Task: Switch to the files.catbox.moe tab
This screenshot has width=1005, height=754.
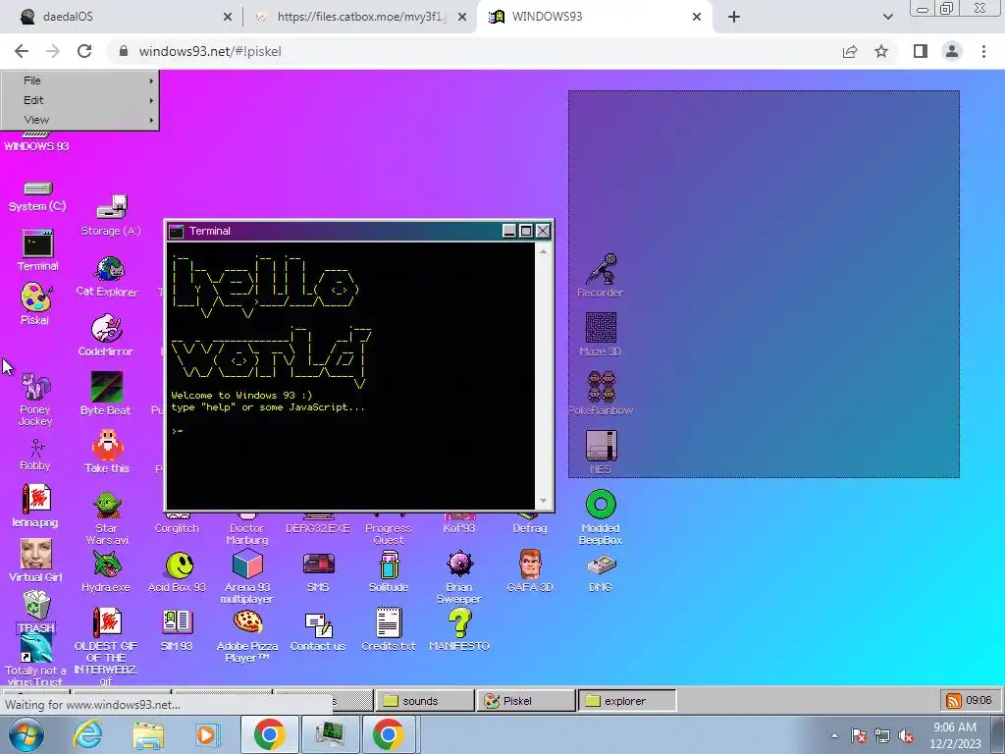Action: (x=360, y=17)
